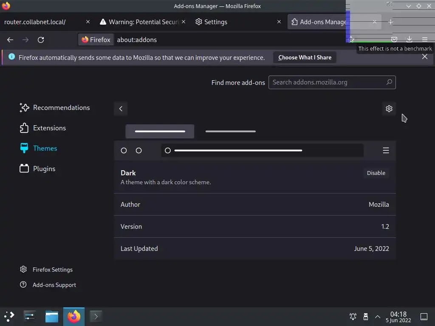
Task: Click the Show Desktop icon
Action: [424, 316]
